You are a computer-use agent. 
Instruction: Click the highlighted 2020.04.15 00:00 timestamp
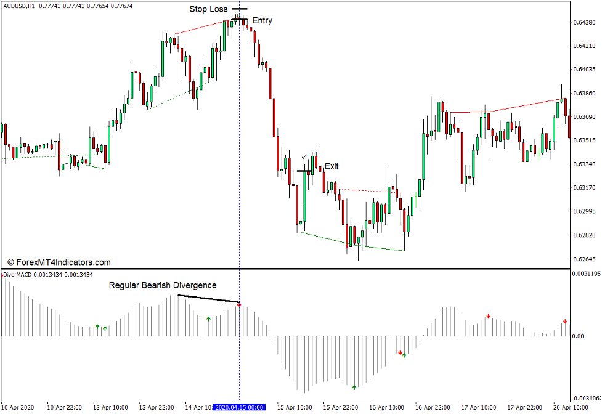(x=239, y=407)
